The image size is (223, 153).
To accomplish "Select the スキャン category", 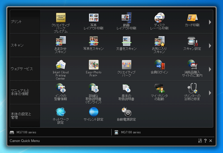I will point(25,45).
